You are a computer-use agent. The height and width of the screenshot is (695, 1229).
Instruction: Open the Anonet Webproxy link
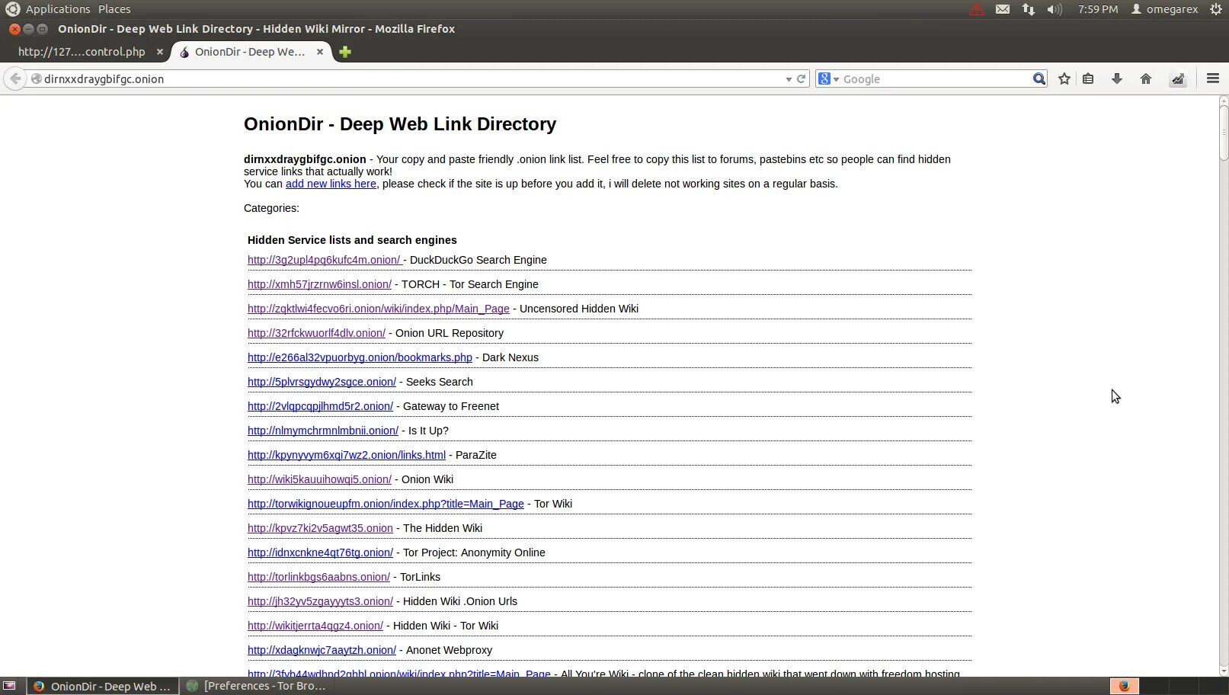(322, 650)
